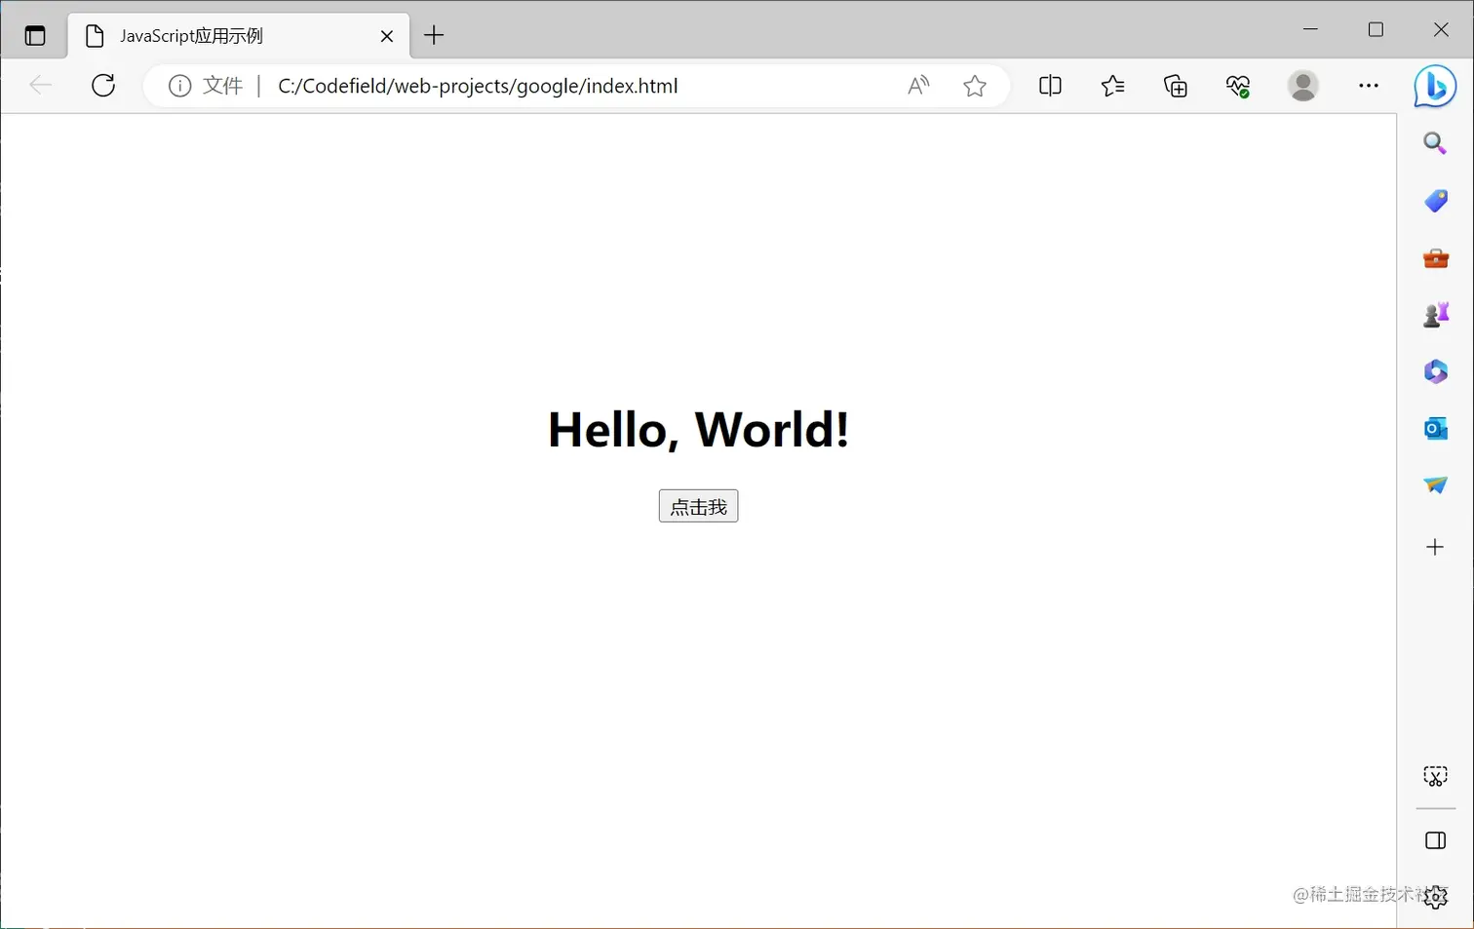
Task: Select the JavaScript应用示例 tab
Action: point(239,36)
